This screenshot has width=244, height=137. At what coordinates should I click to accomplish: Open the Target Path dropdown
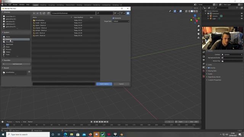click(x=121, y=21)
